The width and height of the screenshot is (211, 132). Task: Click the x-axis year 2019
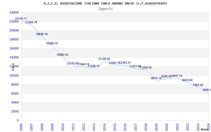click(x=156, y=127)
